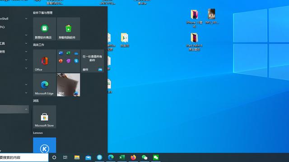Screen dimensions: 289x162
Task: Click the 高效工作 group header
Action: [38, 45]
